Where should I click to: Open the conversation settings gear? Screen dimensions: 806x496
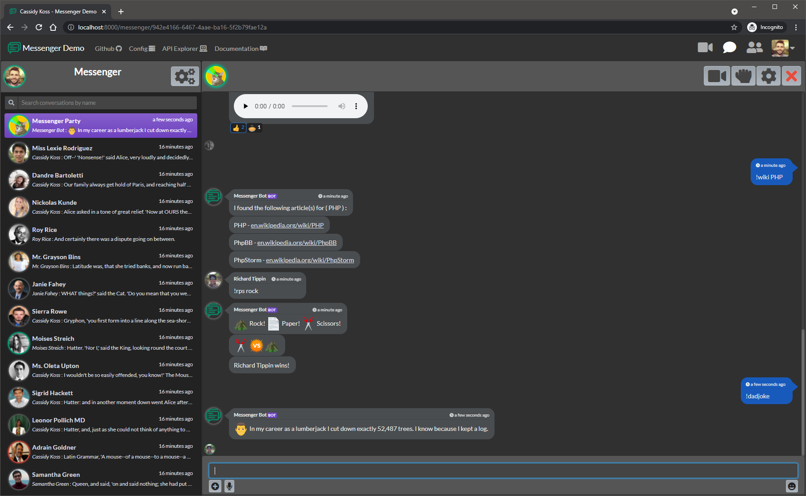point(769,76)
